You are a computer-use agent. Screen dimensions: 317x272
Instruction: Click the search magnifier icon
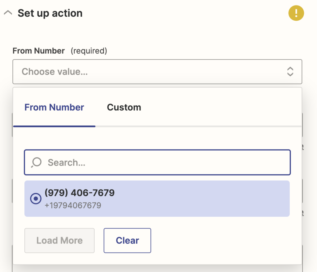click(36, 162)
